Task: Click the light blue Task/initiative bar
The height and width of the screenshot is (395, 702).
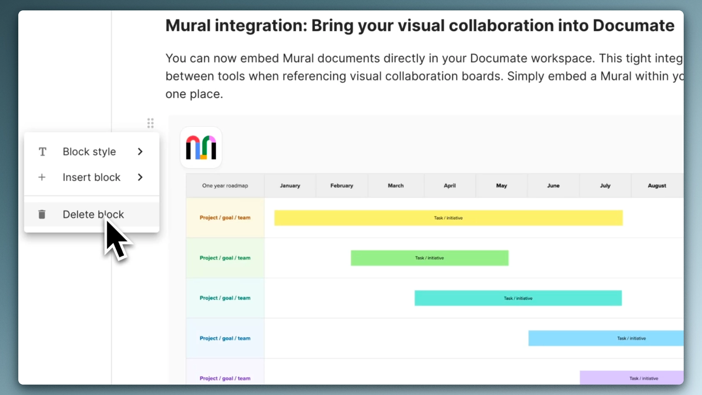Action: click(606, 338)
